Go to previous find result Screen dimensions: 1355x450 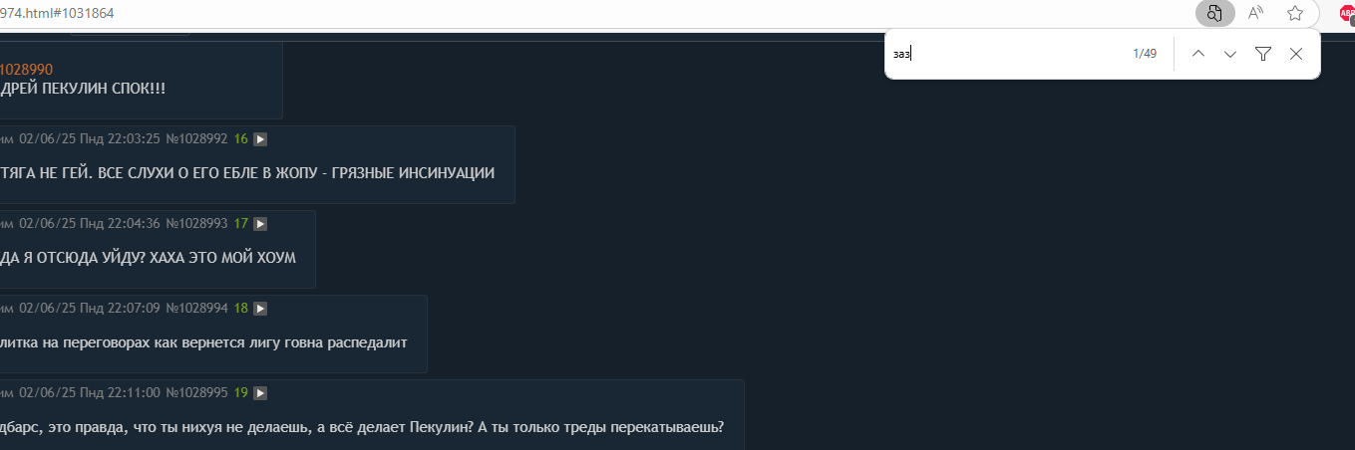click(1198, 54)
